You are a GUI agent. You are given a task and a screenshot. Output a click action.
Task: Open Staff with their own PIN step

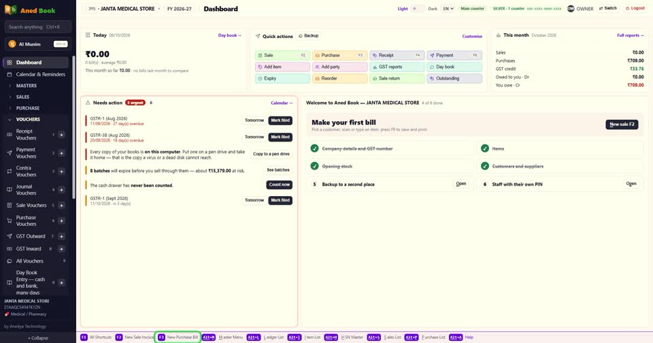click(631, 184)
